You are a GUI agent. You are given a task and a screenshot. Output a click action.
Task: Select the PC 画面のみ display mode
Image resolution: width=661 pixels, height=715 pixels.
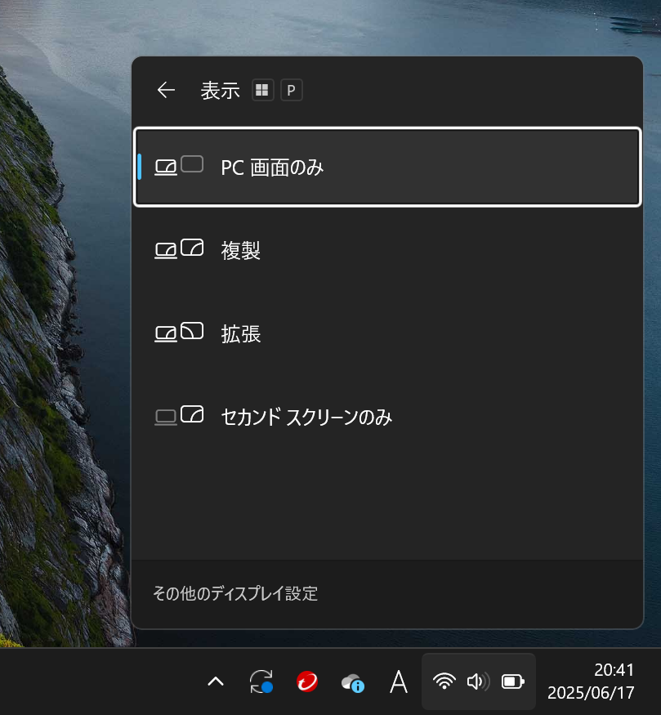(x=387, y=167)
